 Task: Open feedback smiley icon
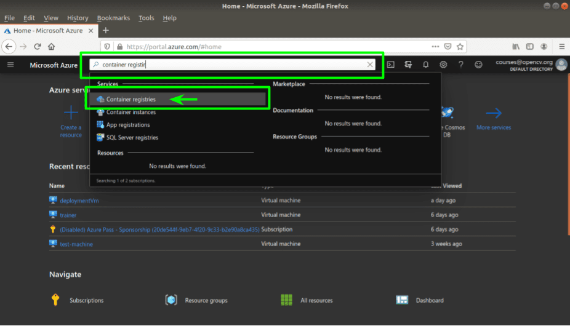[478, 65]
